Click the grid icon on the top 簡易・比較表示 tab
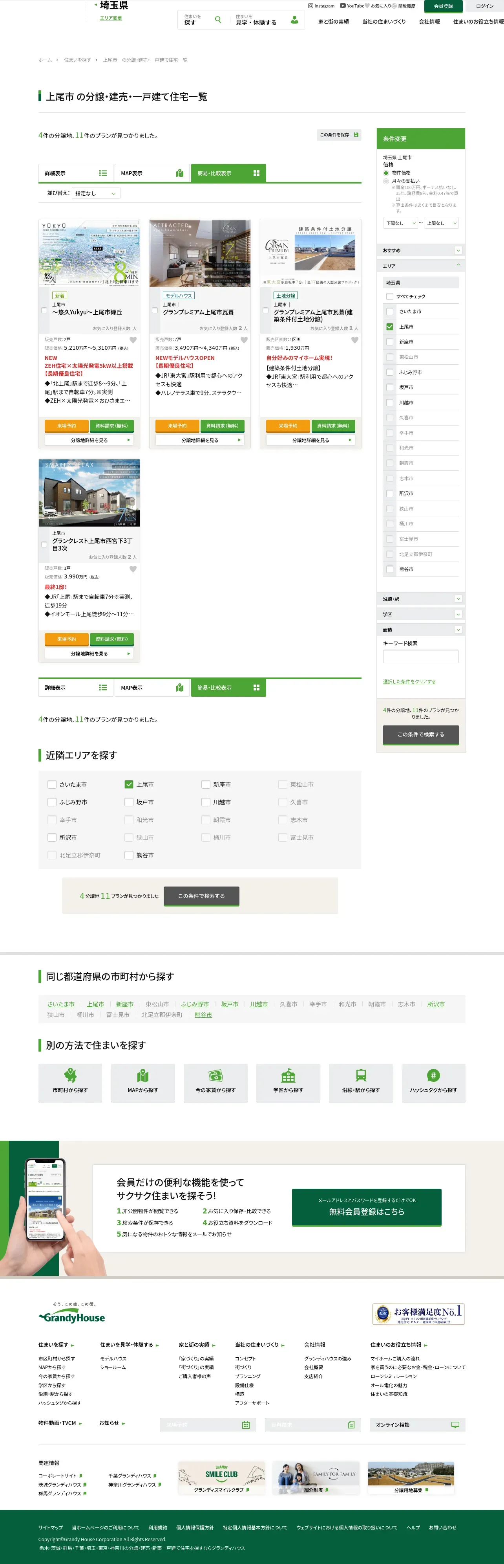The image size is (504, 1564). point(257,173)
